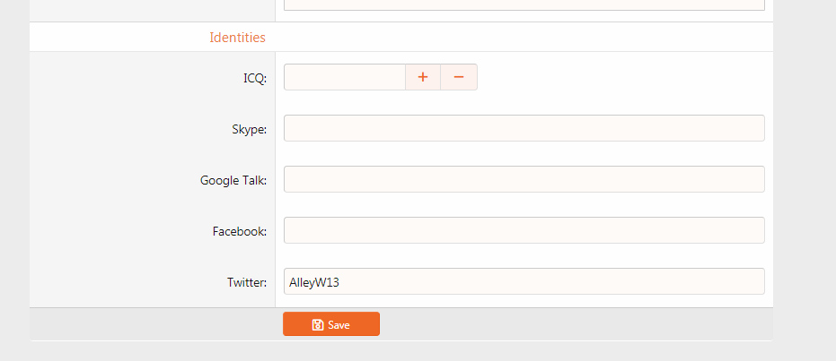Viewport: 836px width, 361px height.
Task: Click the ICQ field label
Action: tap(255, 78)
